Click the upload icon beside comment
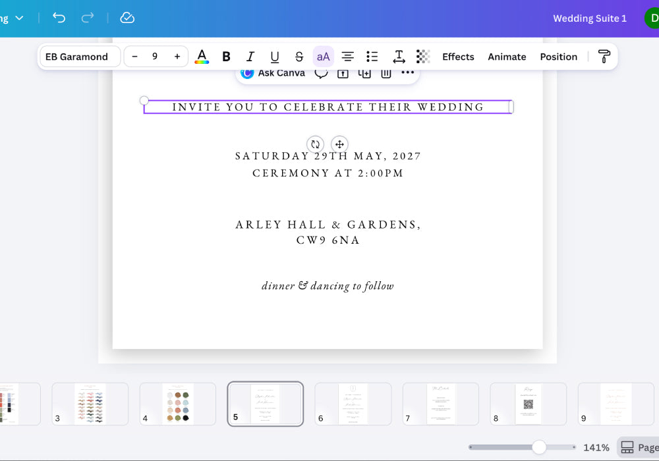The height and width of the screenshot is (461, 659). coord(343,74)
